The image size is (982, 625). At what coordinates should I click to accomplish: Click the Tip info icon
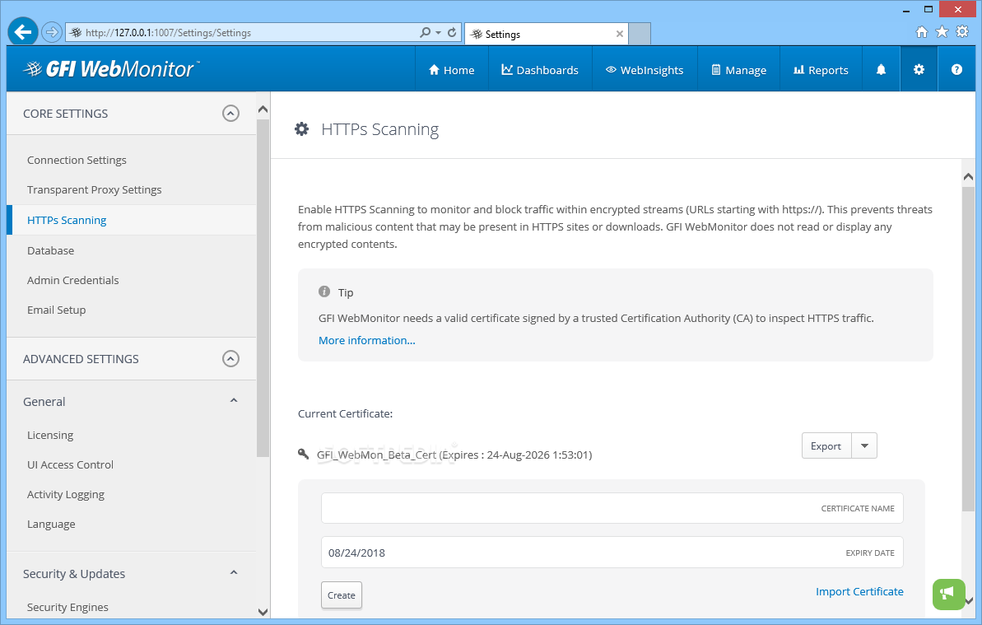tap(323, 292)
